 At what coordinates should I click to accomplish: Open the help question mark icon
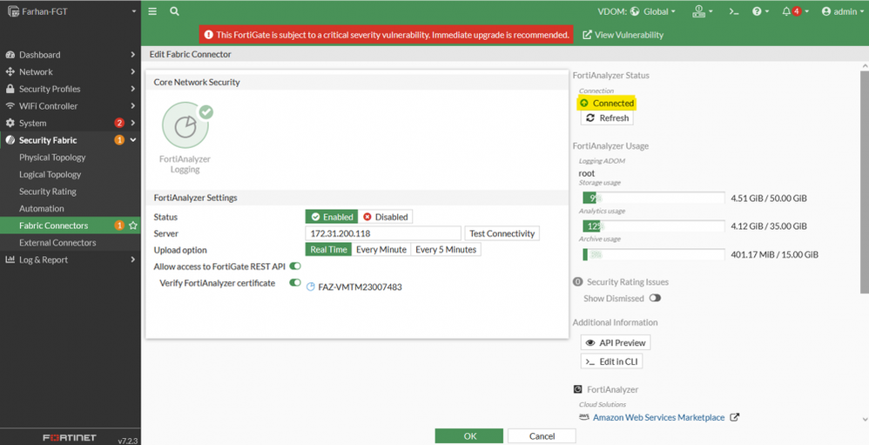click(x=758, y=11)
